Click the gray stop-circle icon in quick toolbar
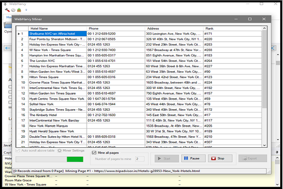 click(13, 10)
